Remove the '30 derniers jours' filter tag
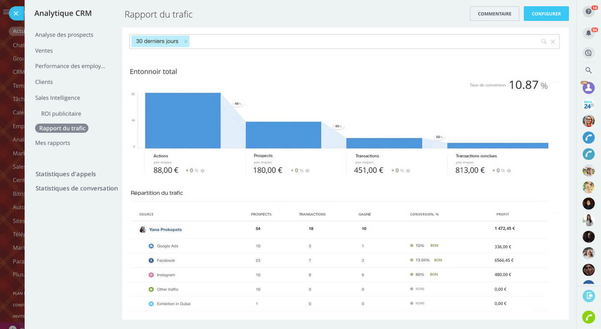 point(186,42)
